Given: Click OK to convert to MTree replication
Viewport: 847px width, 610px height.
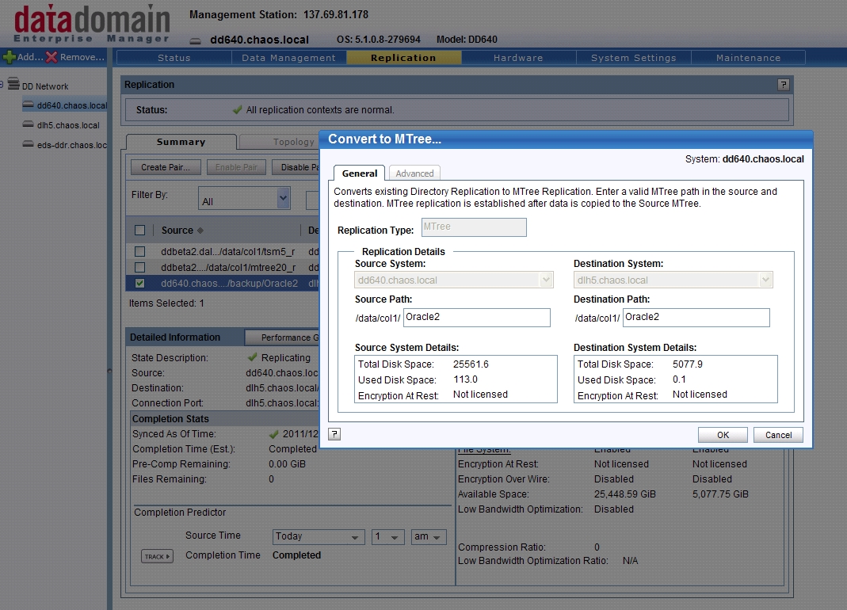Looking at the screenshot, I should 722,434.
